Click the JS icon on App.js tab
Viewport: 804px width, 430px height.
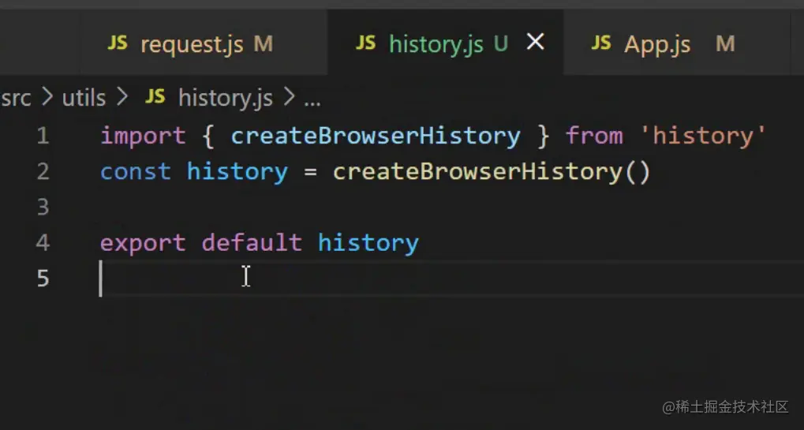pyautogui.click(x=601, y=43)
